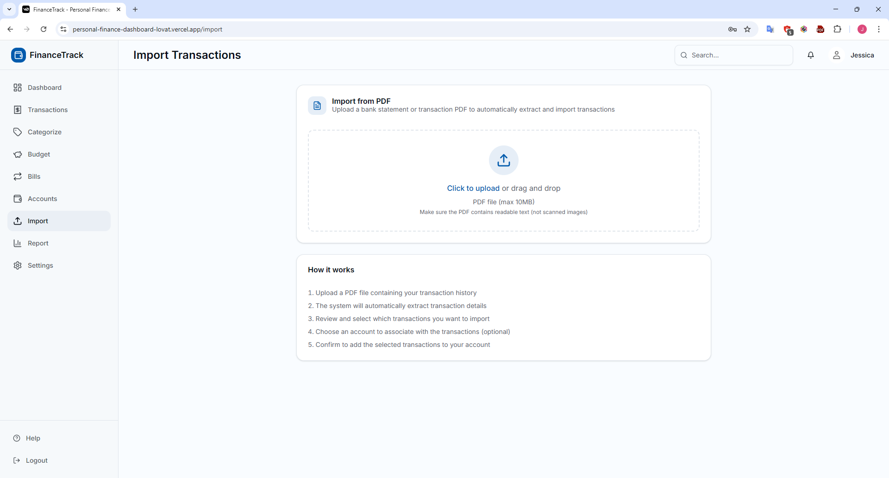This screenshot has height=478, width=889.
Task: Open the Transactions page
Action: [x=48, y=110]
